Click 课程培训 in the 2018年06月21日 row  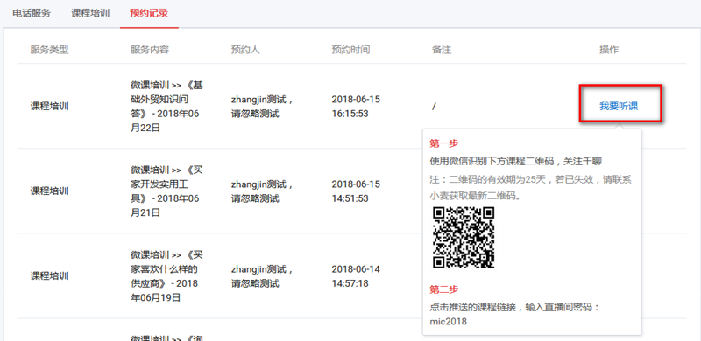pyautogui.click(x=50, y=191)
